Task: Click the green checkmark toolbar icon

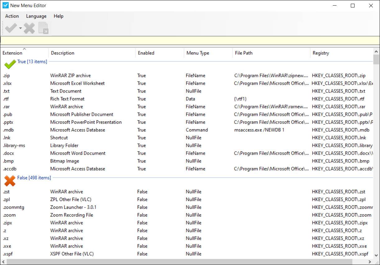Action: (11, 28)
